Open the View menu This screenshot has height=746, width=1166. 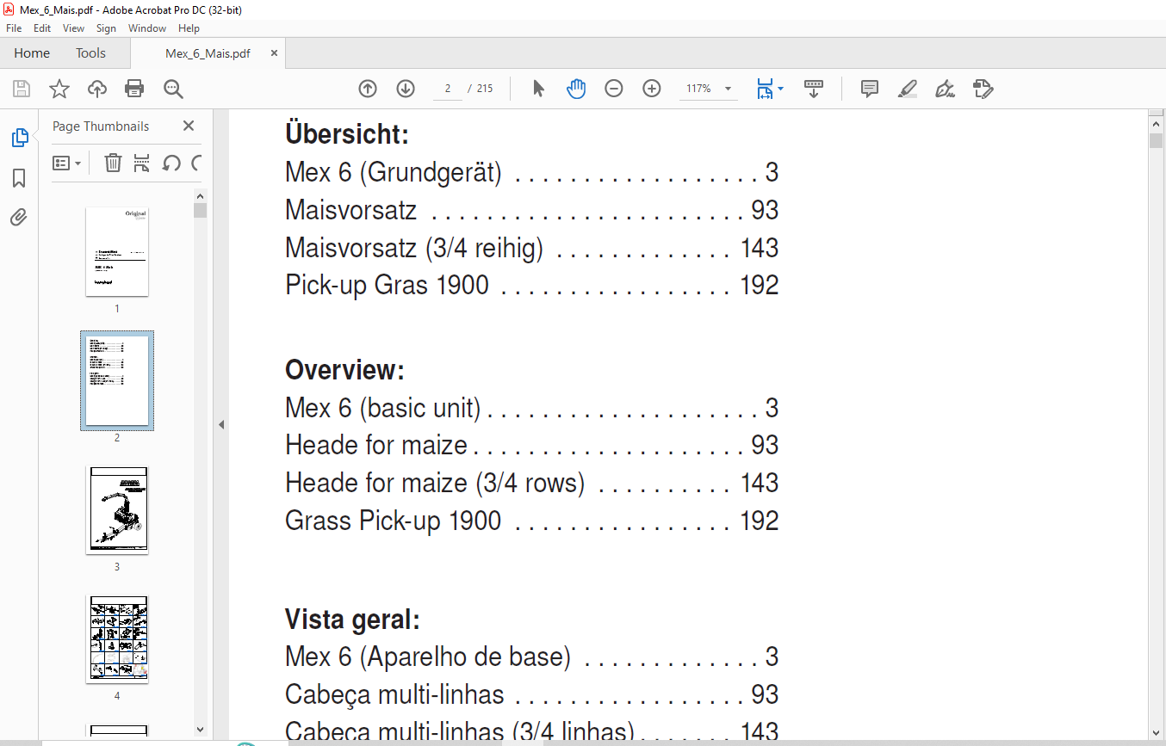tap(73, 28)
